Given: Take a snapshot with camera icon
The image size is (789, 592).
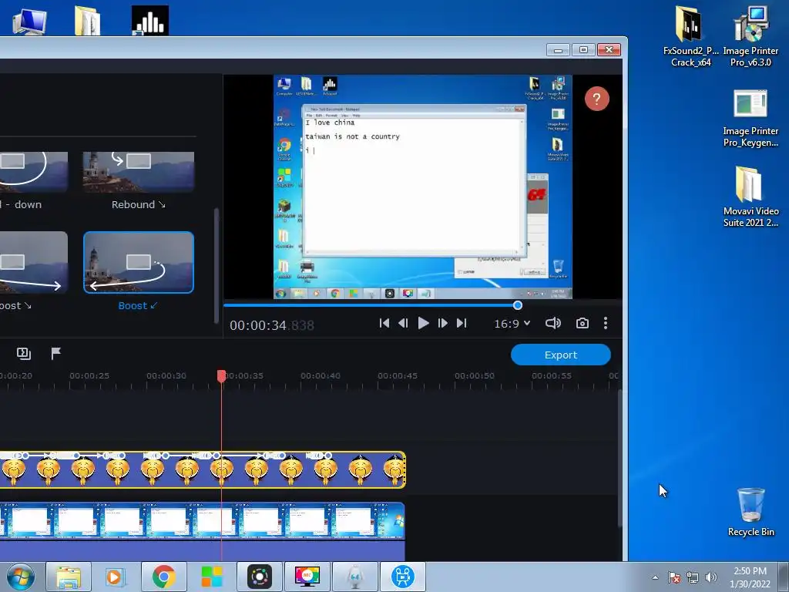Looking at the screenshot, I should coord(583,323).
